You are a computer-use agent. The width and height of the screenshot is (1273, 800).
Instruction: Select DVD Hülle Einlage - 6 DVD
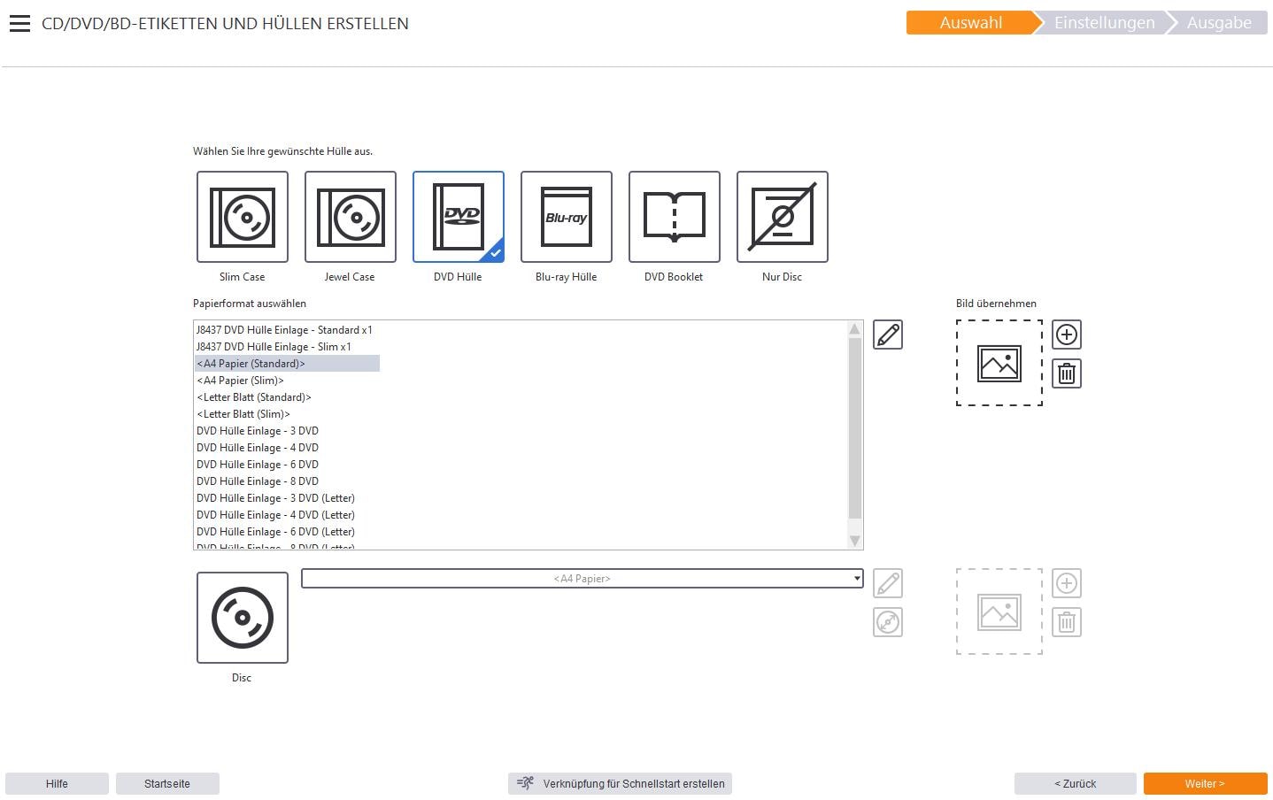click(258, 465)
